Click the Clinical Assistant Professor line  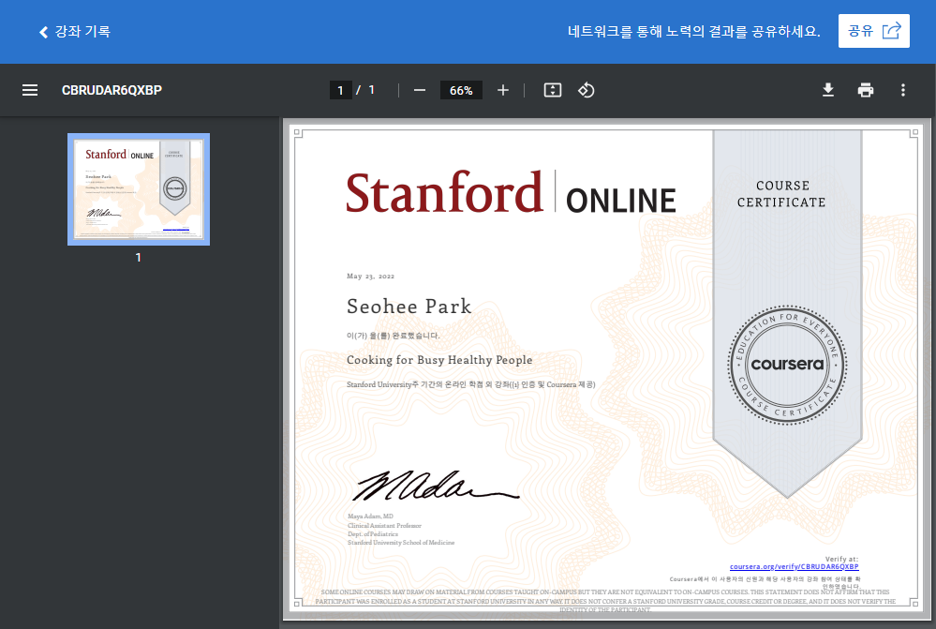pyautogui.click(x=384, y=526)
